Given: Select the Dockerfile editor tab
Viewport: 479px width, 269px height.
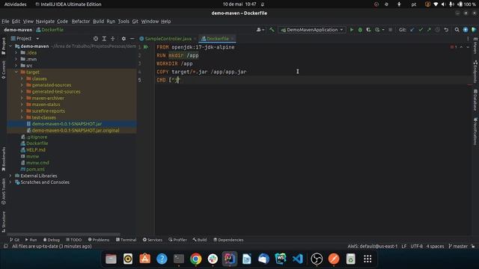Looking at the screenshot, I should coord(217,39).
